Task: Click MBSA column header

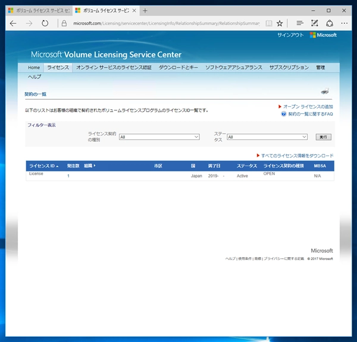Action: [320, 166]
